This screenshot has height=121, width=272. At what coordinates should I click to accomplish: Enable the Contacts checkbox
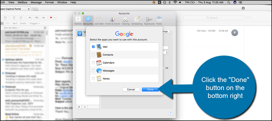point(93,55)
